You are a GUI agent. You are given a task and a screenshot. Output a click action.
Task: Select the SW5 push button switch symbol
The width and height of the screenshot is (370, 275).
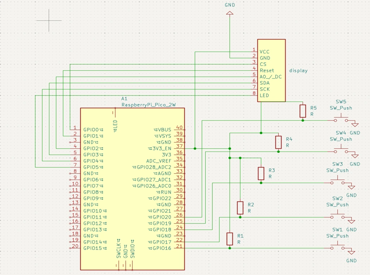341,118
